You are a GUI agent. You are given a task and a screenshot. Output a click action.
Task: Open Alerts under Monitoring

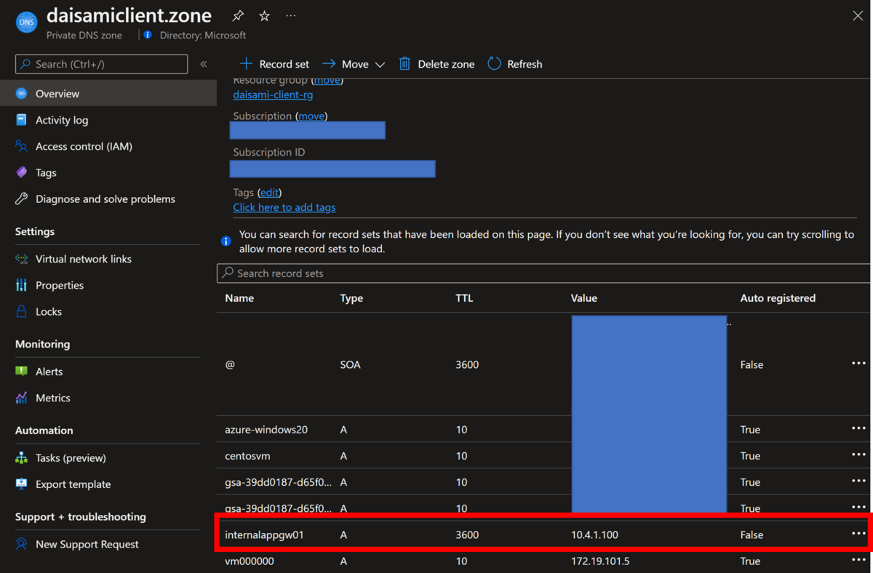click(49, 372)
